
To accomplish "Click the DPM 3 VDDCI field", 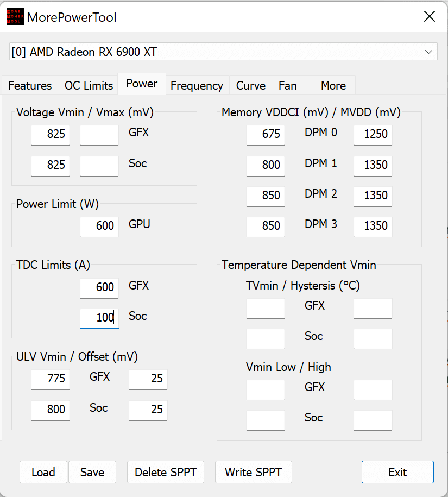I will click(x=266, y=227).
